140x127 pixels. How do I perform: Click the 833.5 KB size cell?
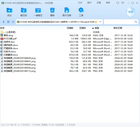click(x=73, y=42)
